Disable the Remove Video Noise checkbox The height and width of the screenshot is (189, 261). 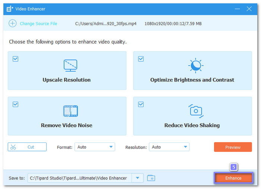point(16,105)
